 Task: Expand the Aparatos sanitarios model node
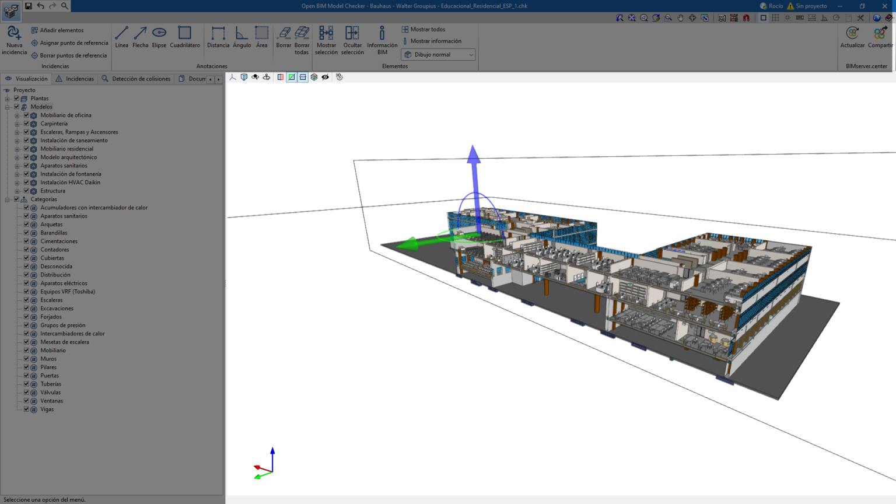(17, 166)
